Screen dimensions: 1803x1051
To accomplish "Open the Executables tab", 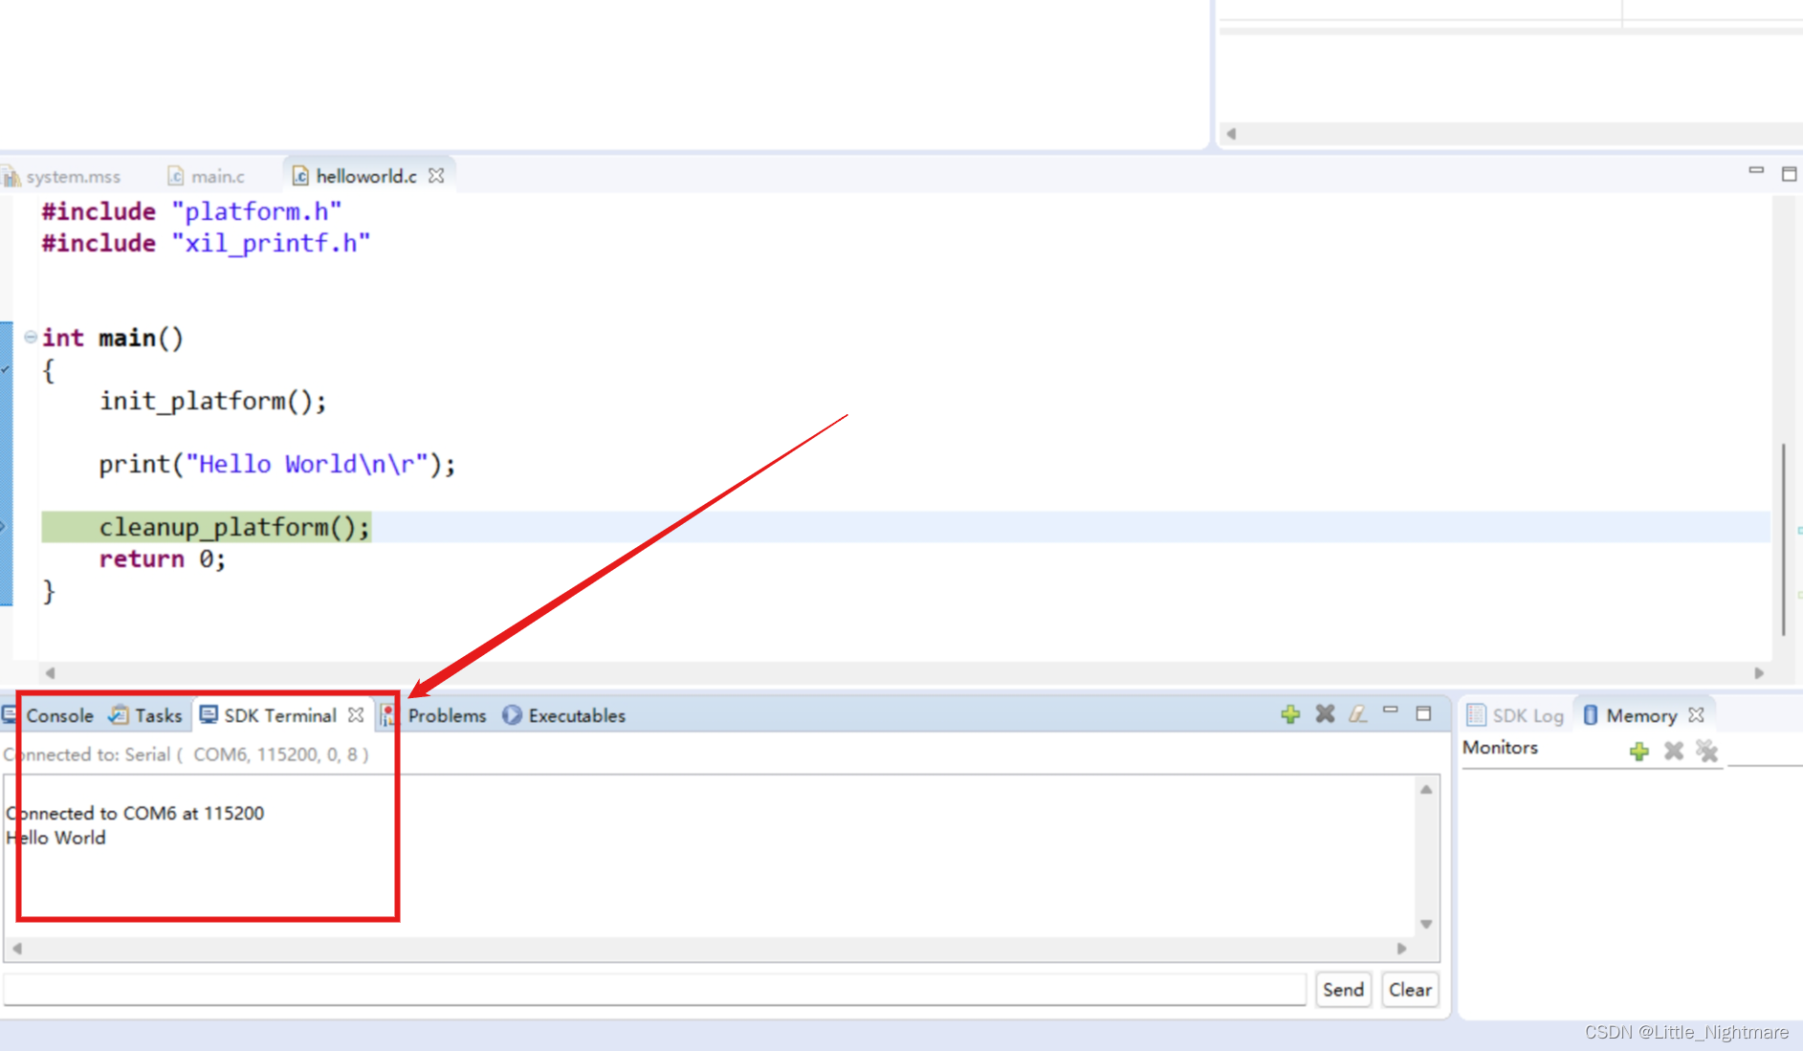I will [564, 715].
